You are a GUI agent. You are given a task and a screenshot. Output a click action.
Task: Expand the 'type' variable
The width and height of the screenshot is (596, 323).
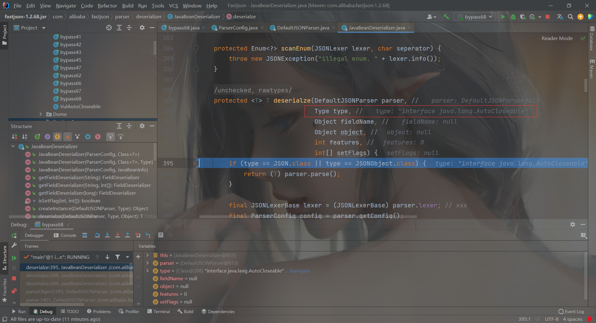tap(147, 271)
